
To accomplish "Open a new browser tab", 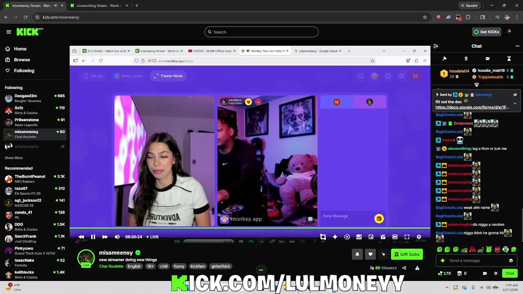I will click(x=136, y=6).
